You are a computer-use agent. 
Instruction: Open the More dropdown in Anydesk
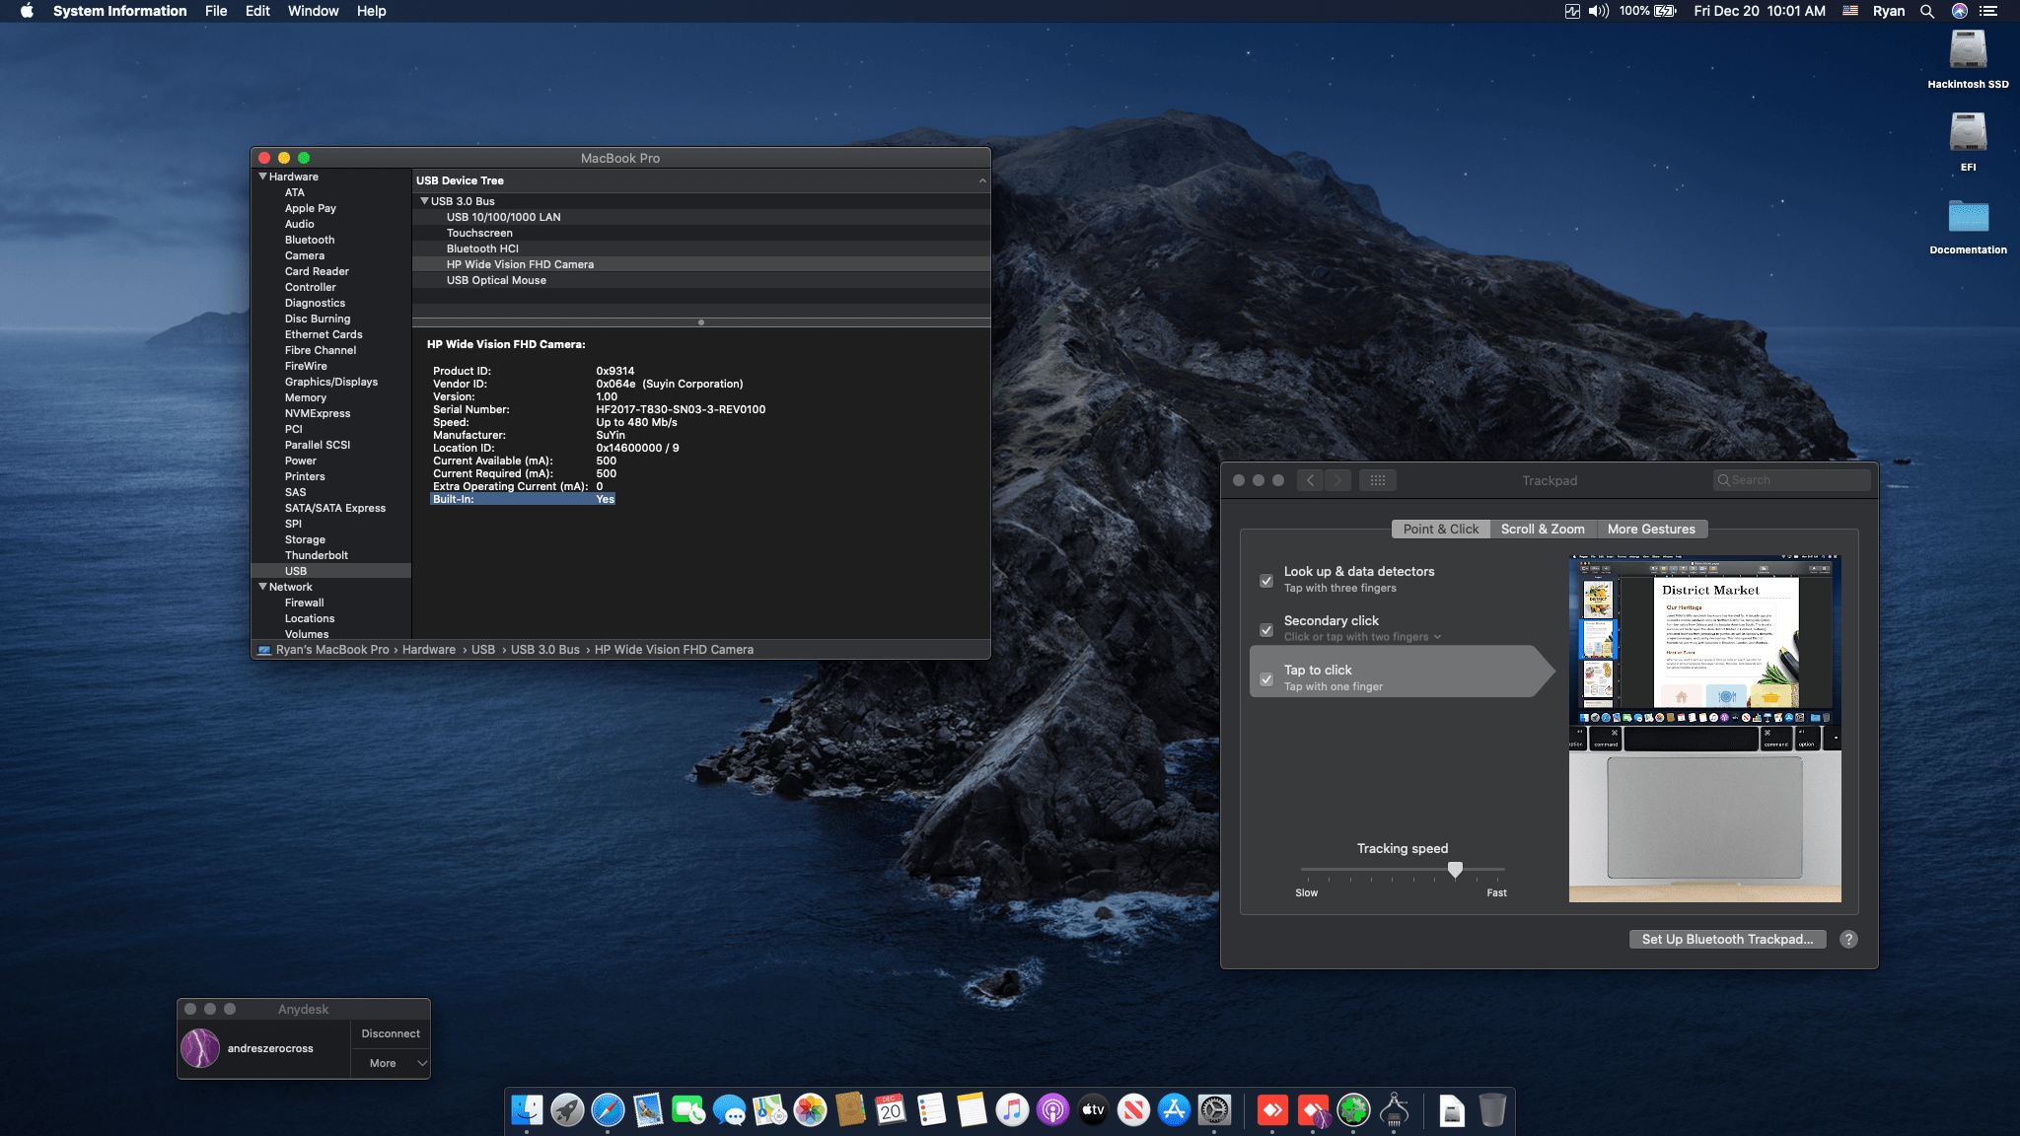(x=391, y=1063)
